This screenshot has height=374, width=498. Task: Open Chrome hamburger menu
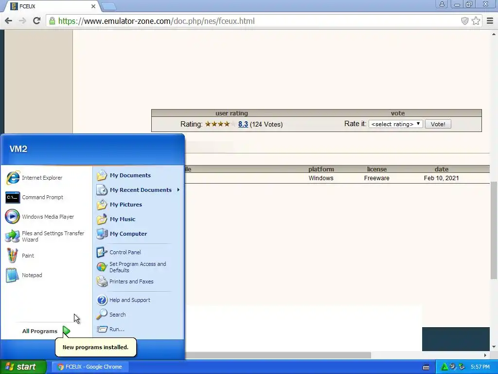[490, 21]
